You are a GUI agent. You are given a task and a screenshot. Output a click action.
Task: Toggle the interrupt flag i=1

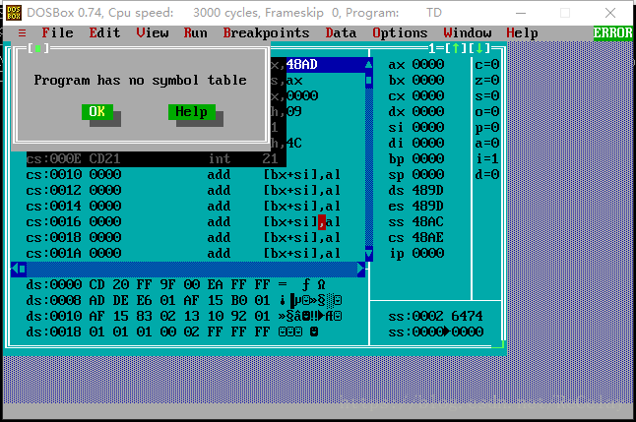tap(487, 159)
